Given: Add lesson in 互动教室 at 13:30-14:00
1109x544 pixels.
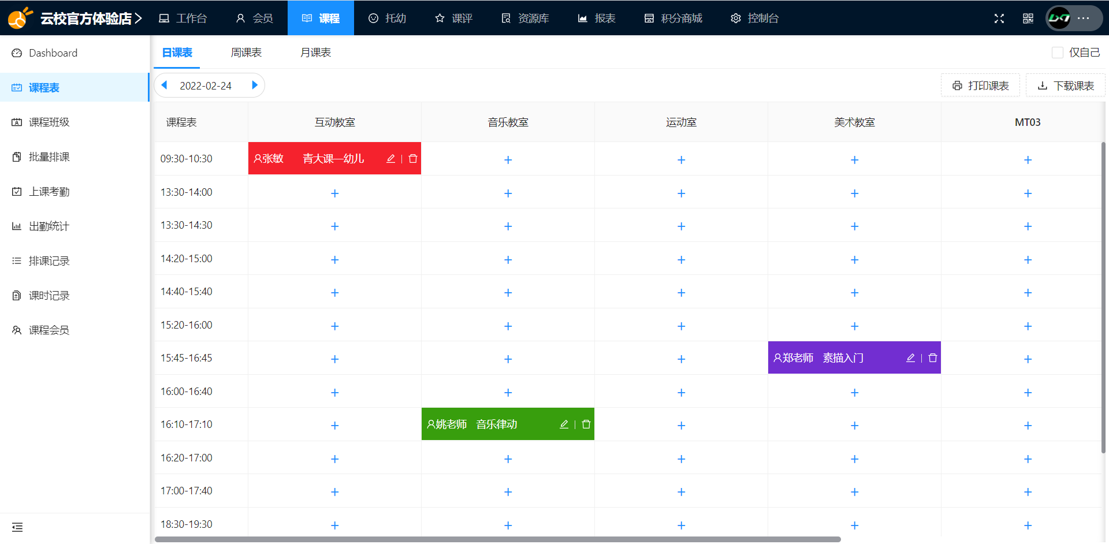Looking at the screenshot, I should [334, 193].
